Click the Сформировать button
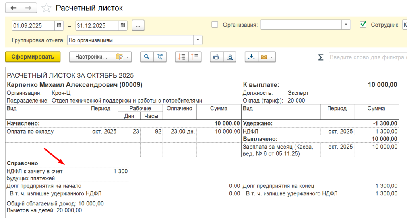Screen dimensions: 407x218 (33, 57)
